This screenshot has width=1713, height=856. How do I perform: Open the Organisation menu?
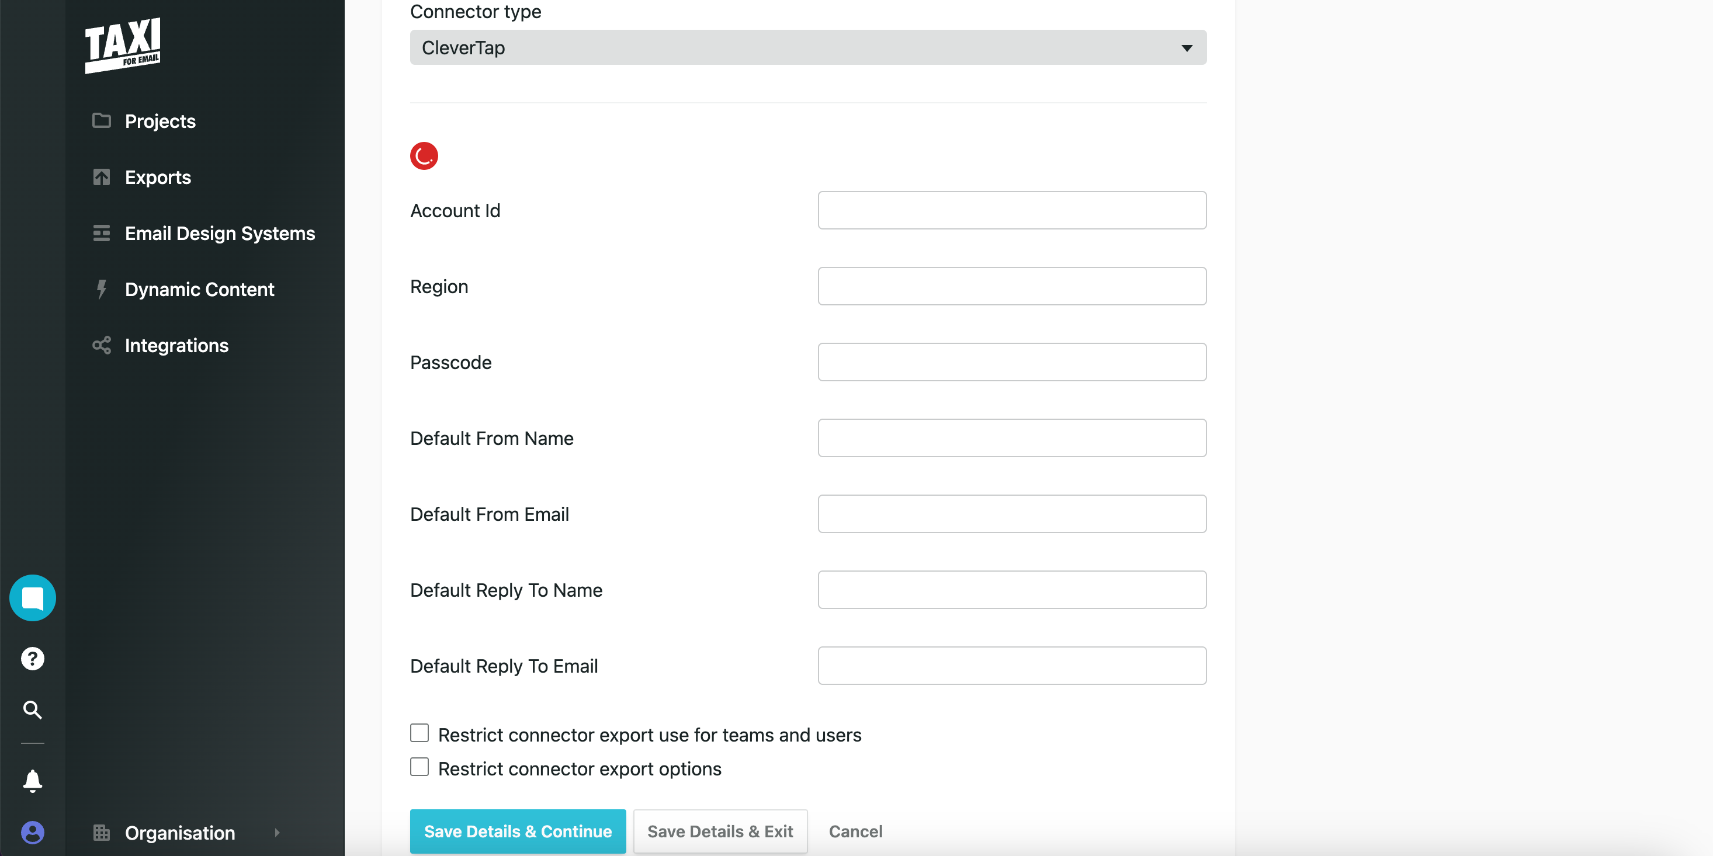pyautogui.click(x=179, y=833)
